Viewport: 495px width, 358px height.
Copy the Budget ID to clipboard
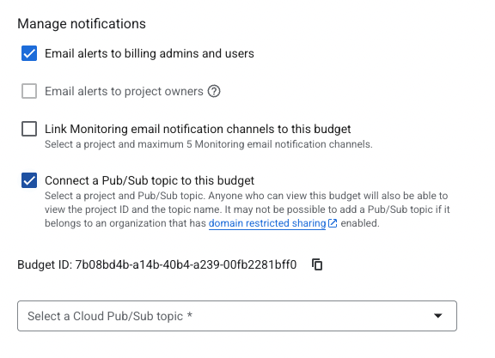(317, 264)
